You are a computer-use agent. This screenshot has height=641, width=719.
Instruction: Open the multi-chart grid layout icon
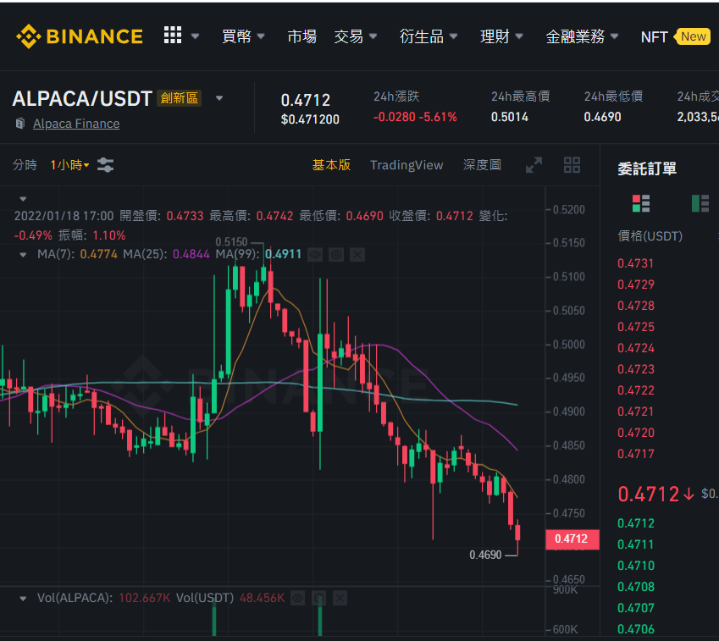(572, 164)
